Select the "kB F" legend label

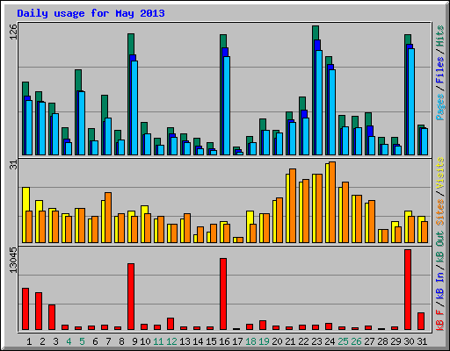[x=440, y=320]
